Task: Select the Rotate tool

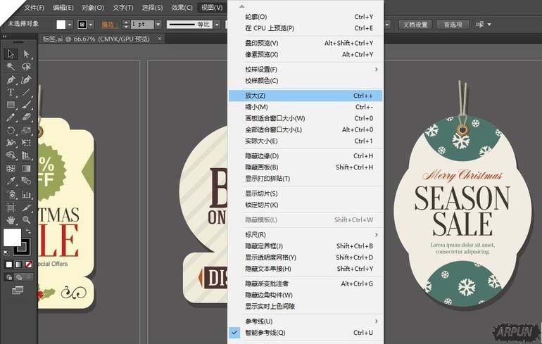Action: pyautogui.click(x=11, y=130)
